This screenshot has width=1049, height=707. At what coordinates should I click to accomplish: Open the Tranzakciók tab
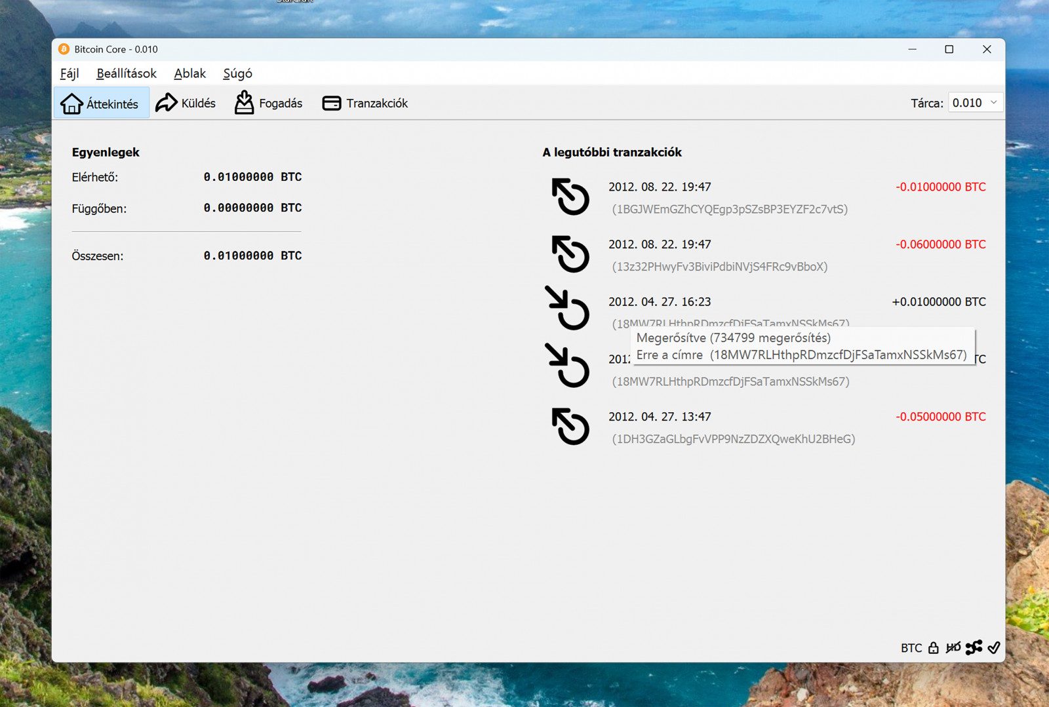point(365,103)
